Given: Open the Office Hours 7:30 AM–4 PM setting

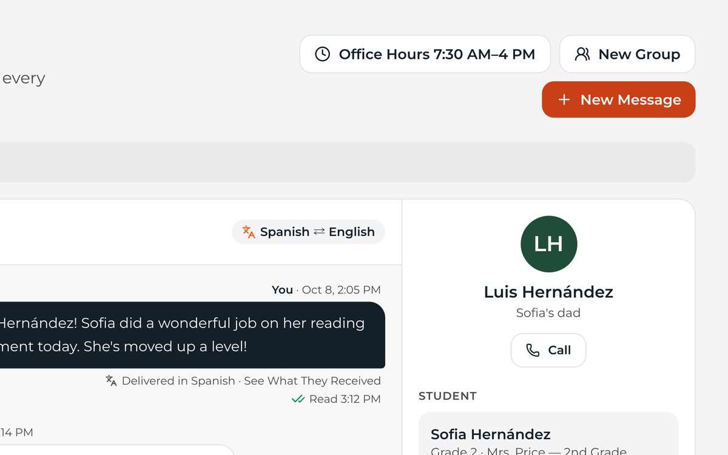Looking at the screenshot, I should [425, 54].
